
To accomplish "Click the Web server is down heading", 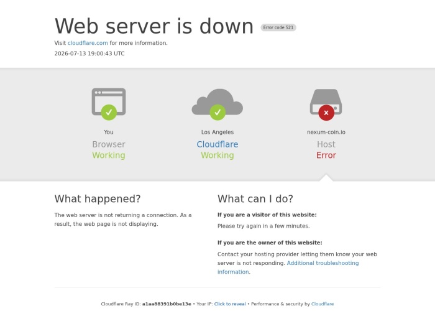I will (x=154, y=26).
